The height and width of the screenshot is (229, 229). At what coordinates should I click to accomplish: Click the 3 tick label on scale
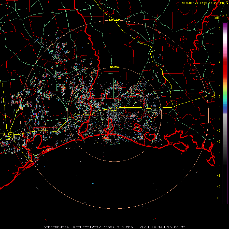coord(220,74)
